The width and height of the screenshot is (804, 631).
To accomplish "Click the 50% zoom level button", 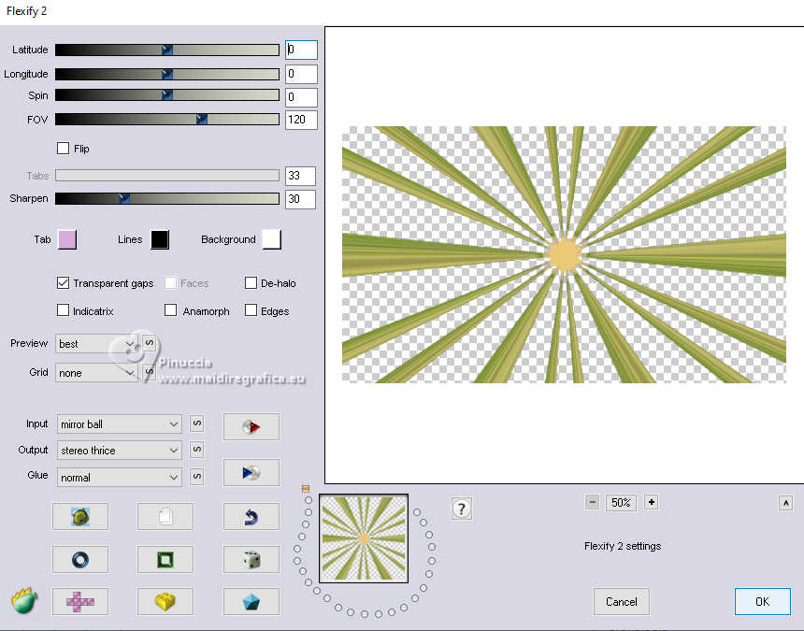I will pos(621,502).
